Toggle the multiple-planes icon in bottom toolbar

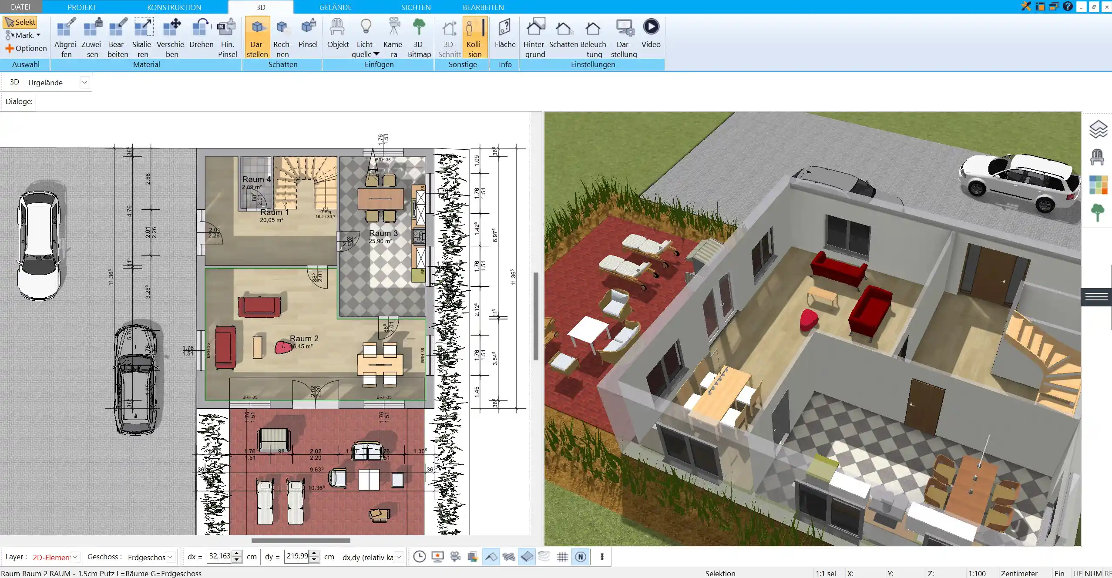[509, 557]
